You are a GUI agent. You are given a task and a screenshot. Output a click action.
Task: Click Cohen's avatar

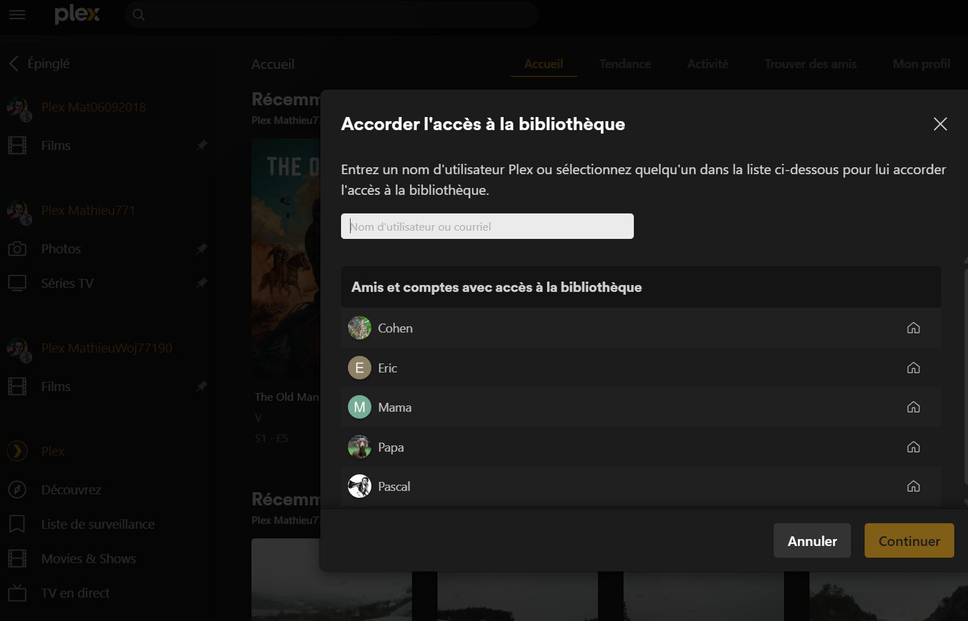tap(360, 328)
